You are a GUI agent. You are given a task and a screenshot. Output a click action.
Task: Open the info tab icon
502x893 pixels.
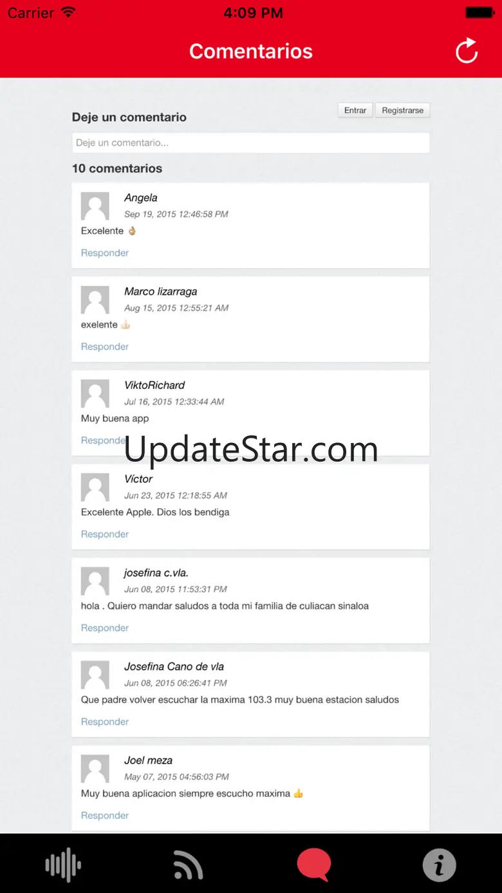439,864
